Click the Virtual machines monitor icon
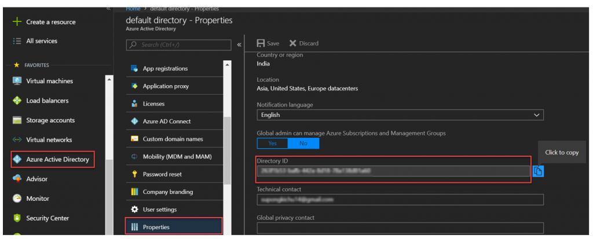 (17, 81)
